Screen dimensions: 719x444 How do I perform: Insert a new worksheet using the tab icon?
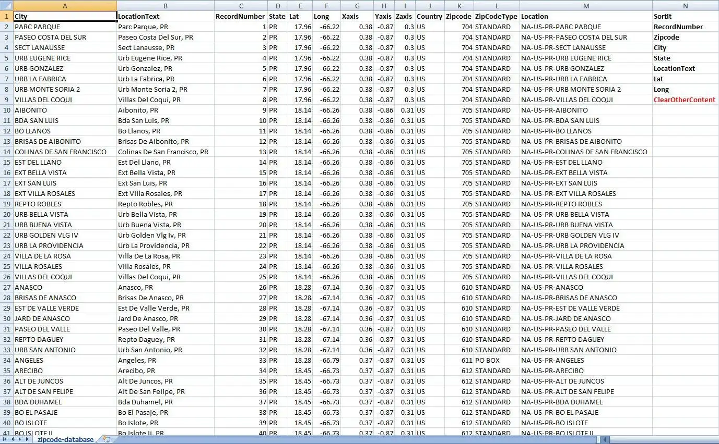[107, 439]
